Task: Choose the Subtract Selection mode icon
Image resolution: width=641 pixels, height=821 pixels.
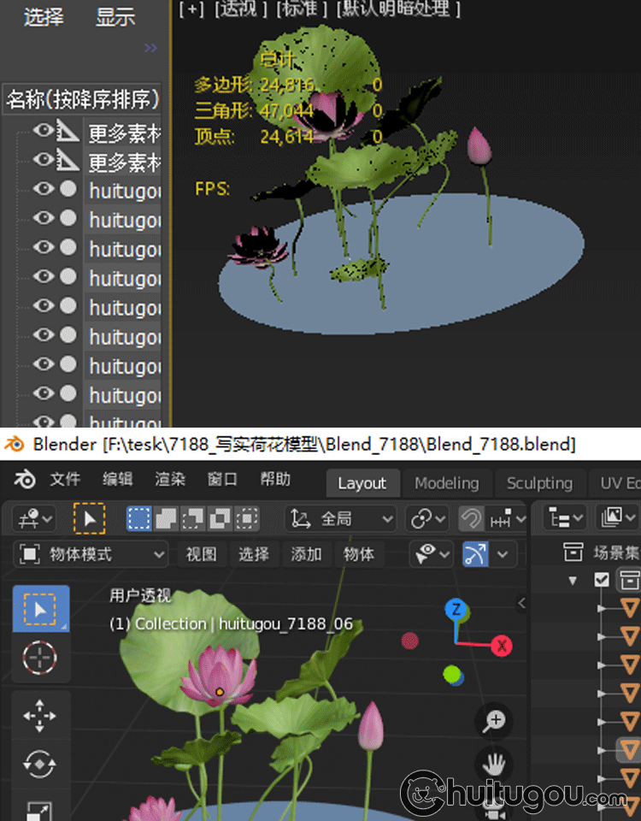Action: pos(192,519)
